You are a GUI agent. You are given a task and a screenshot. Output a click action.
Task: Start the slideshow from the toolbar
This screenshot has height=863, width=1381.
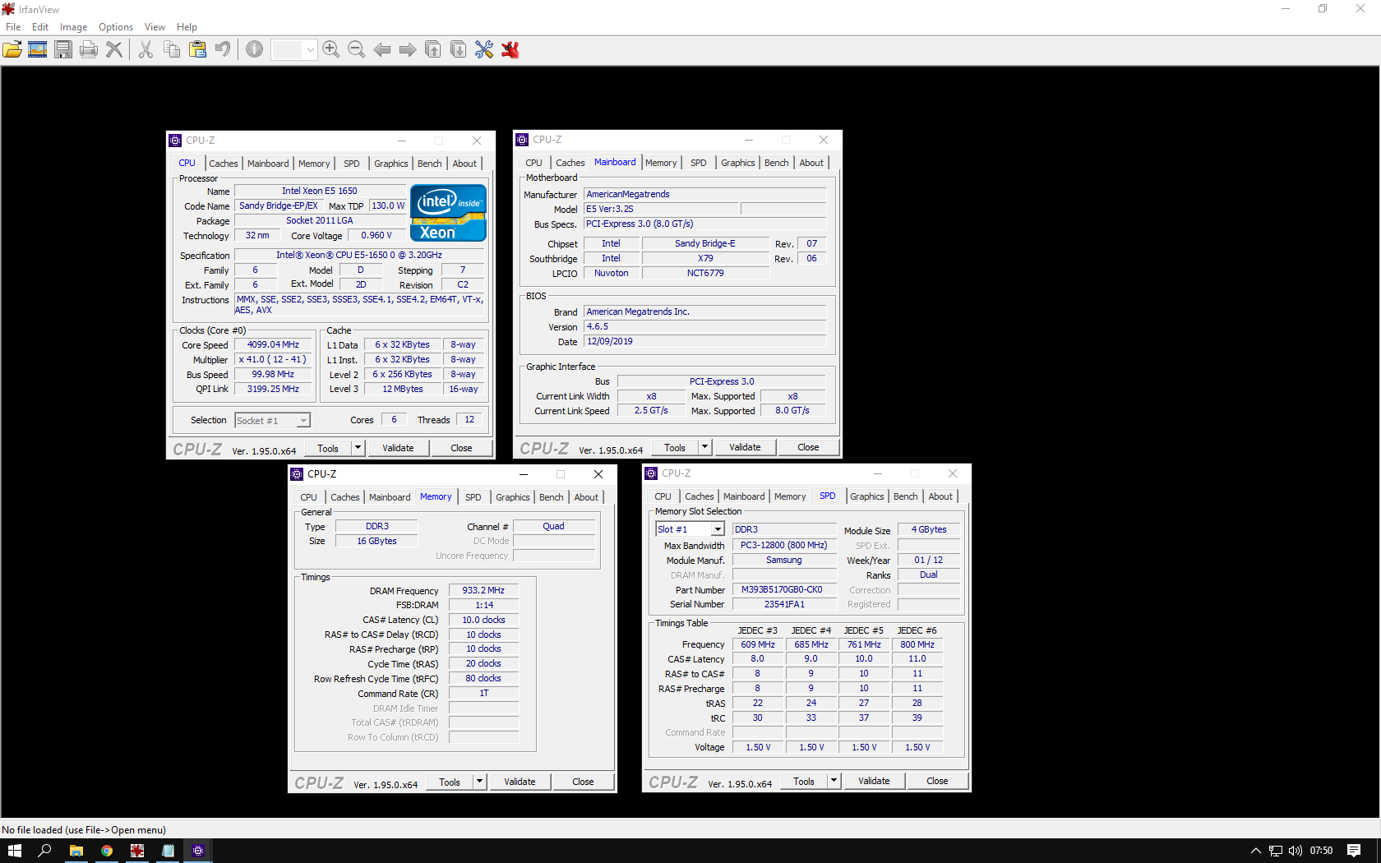38,49
